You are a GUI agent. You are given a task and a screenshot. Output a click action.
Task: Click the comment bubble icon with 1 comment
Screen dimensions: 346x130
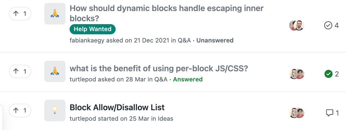[329, 113]
